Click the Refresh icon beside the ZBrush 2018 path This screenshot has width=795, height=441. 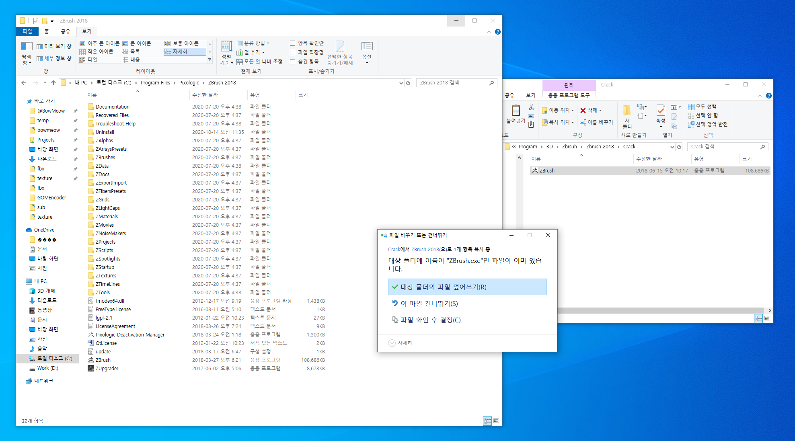tap(408, 83)
